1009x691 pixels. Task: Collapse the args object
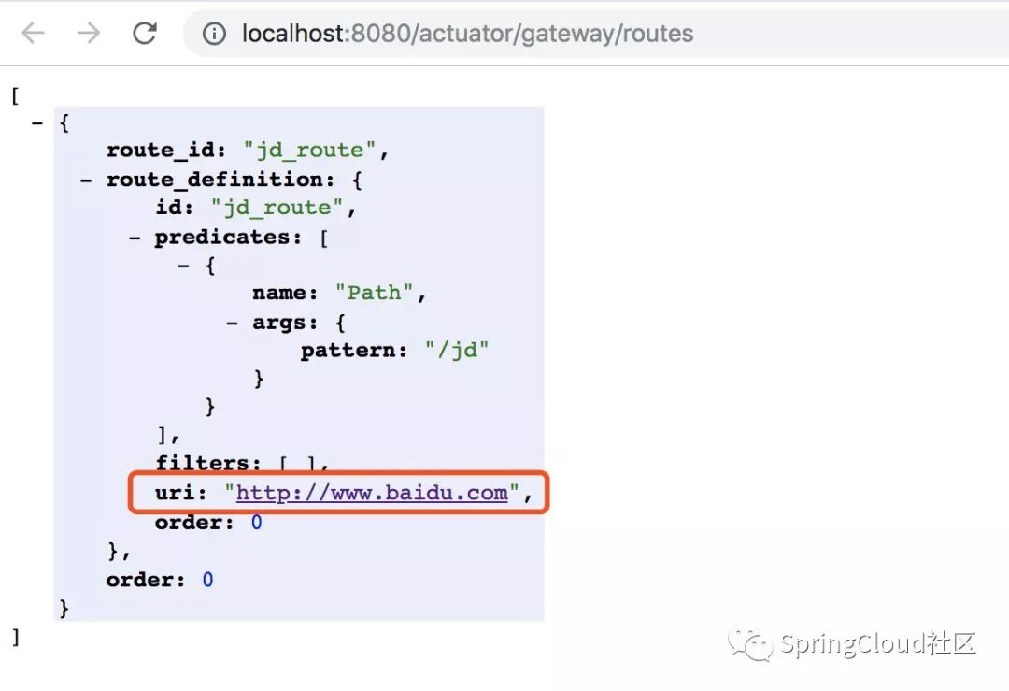coord(233,323)
